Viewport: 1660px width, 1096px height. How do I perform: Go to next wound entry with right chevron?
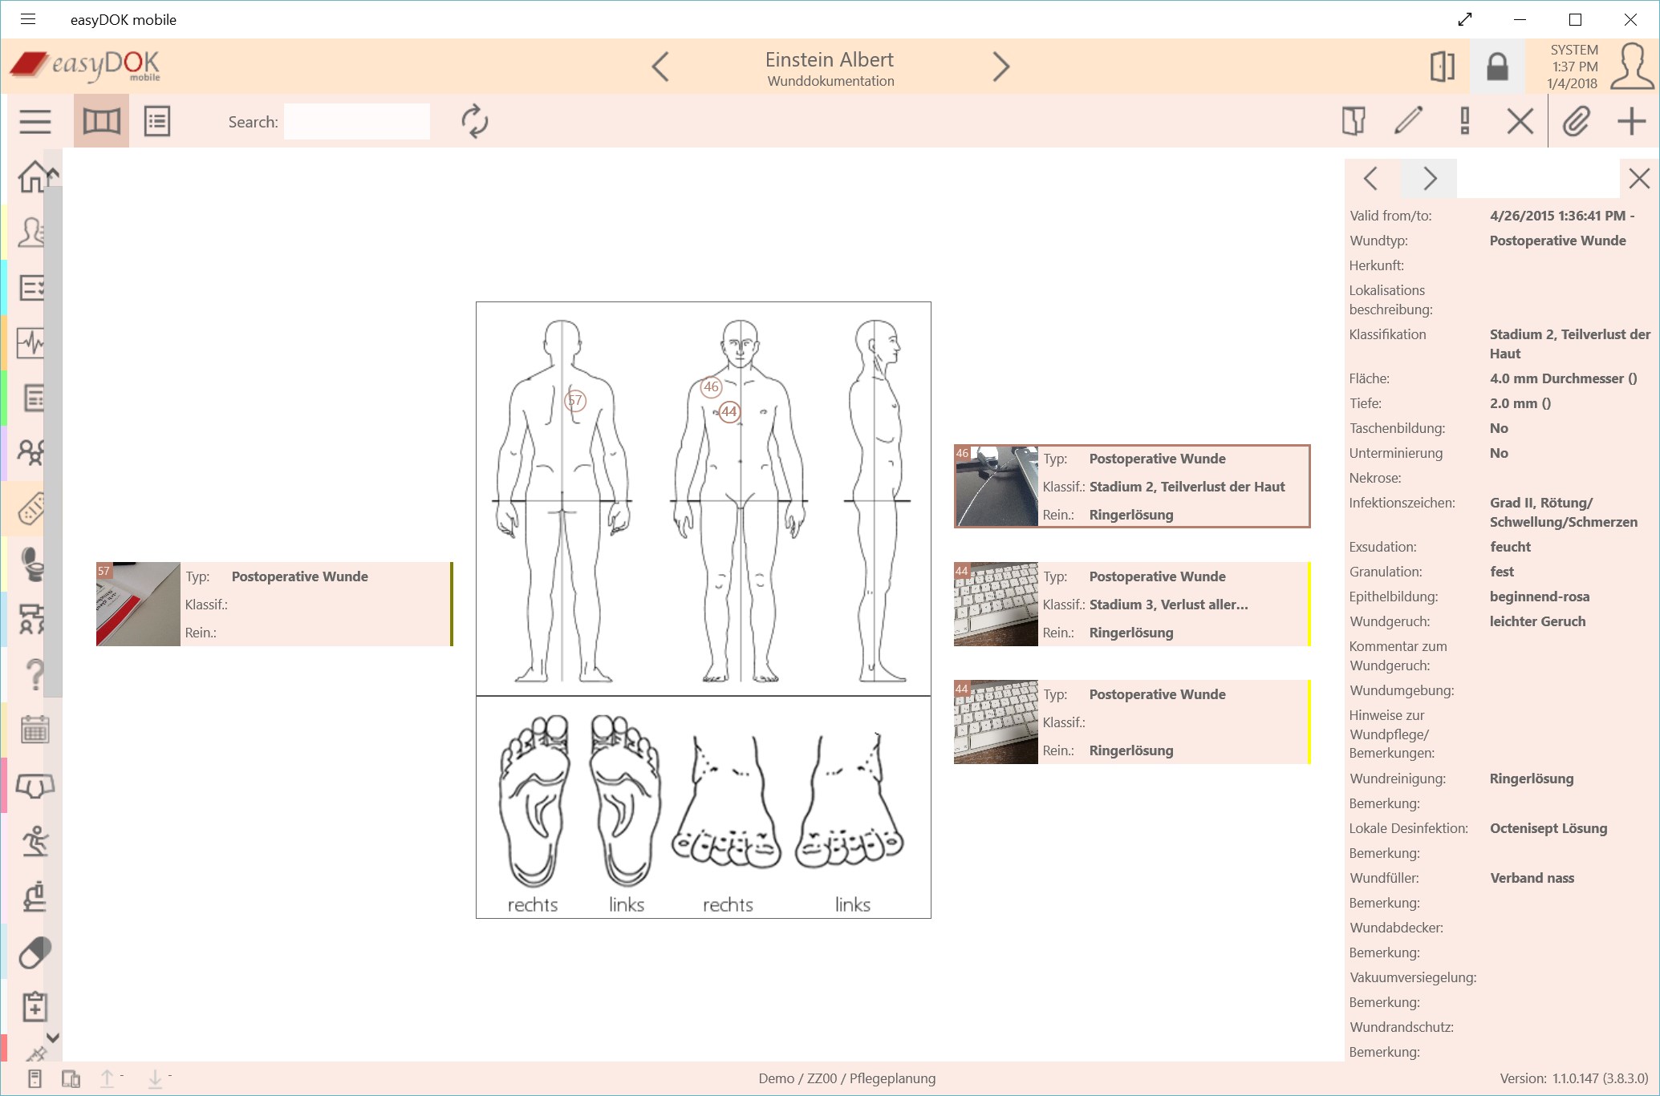(1429, 178)
